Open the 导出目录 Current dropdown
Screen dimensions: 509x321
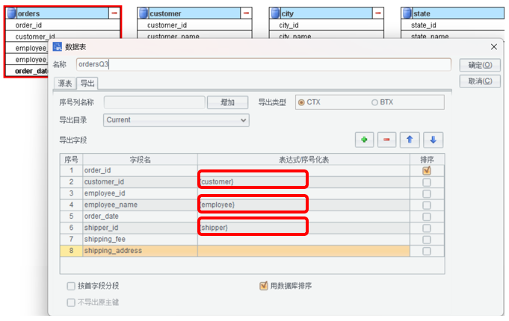pyautogui.click(x=176, y=120)
